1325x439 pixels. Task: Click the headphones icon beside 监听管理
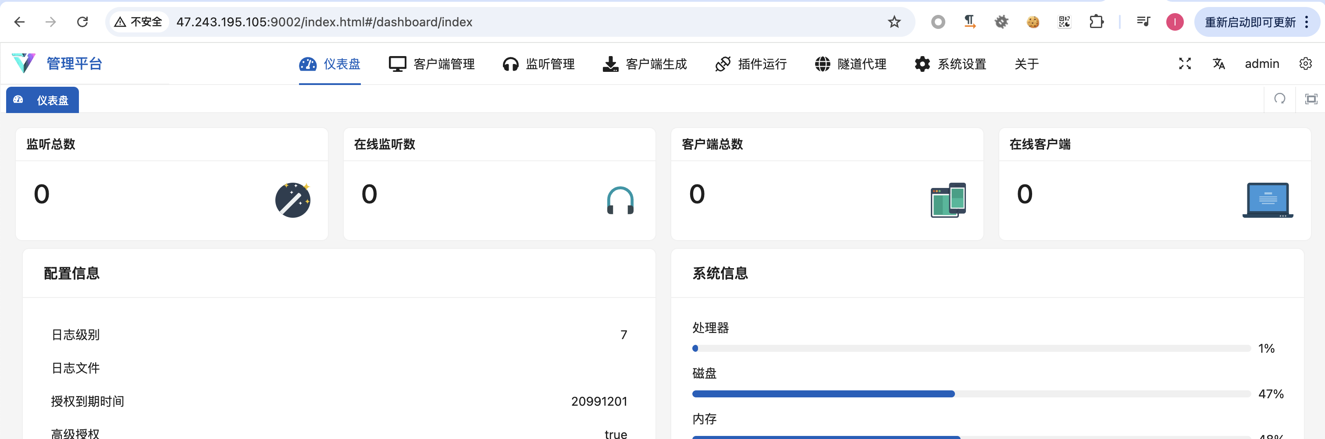tap(510, 64)
